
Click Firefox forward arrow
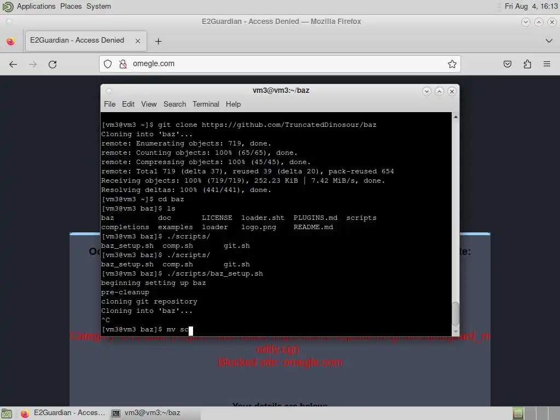tap(33, 65)
